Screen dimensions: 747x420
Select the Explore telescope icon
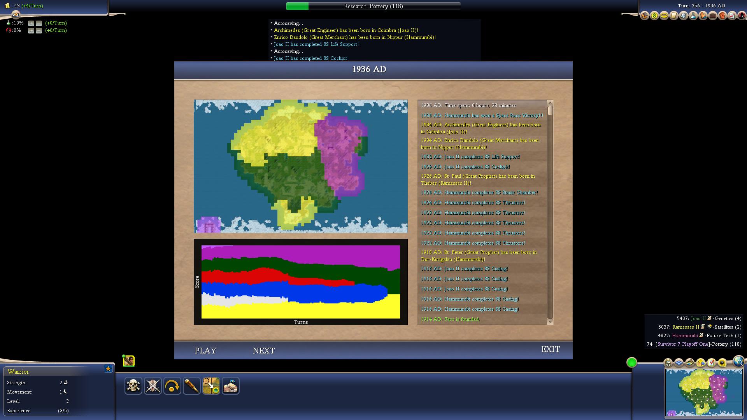[x=192, y=386]
